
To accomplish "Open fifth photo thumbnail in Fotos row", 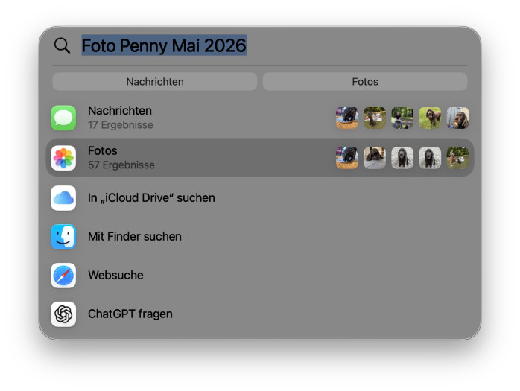I will (x=457, y=158).
